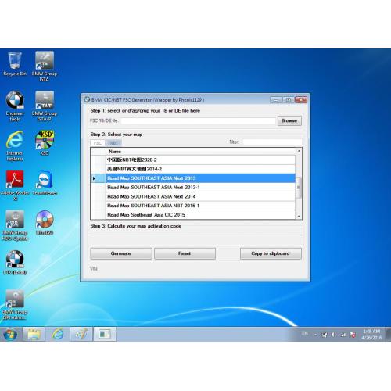Select Road Map SOUTHEAST ASIA Next 2013 row

[201, 178]
